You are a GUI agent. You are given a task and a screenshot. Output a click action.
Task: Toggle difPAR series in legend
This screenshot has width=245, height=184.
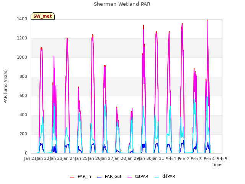(165, 176)
